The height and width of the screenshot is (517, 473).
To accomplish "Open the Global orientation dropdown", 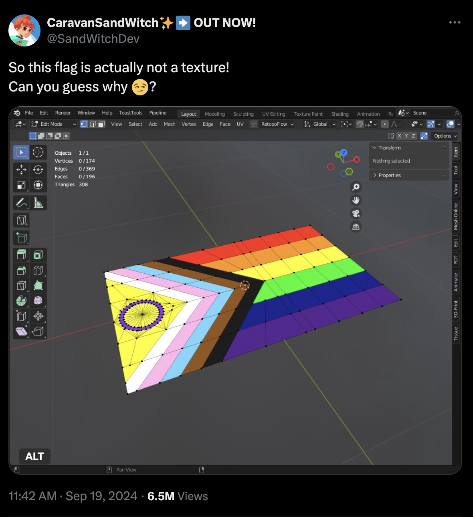I will click(x=320, y=124).
